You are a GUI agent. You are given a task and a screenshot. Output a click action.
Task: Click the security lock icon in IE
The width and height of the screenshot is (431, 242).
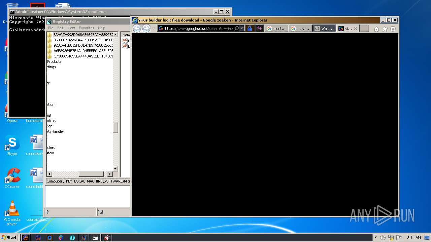(250, 29)
